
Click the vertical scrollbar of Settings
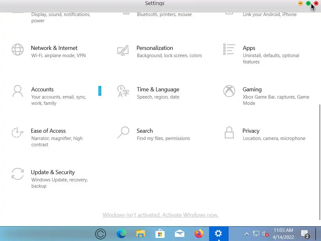point(320,162)
